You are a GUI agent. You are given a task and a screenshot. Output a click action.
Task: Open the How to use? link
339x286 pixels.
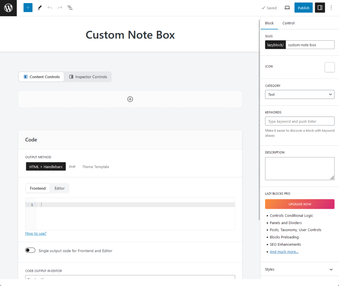click(x=36, y=233)
